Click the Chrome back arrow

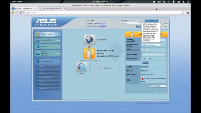(13, 13)
